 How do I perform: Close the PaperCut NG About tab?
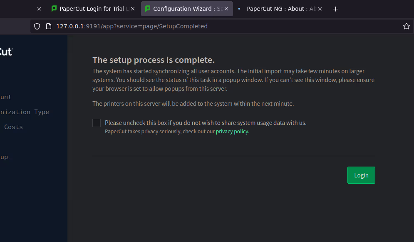click(x=320, y=9)
